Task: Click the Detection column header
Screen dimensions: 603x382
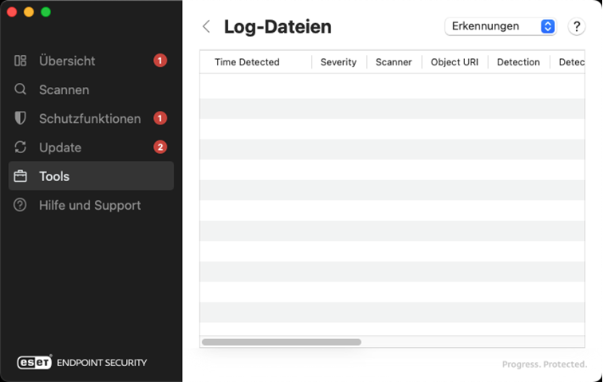Action: [518, 62]
